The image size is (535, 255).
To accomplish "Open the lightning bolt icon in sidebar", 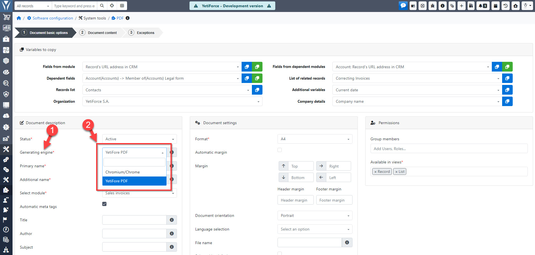I will 6,229.
